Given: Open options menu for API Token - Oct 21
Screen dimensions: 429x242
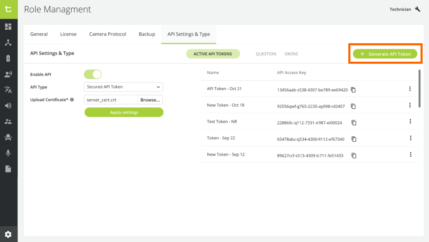Looking at the screenshot, I should [x=410, y=89].
